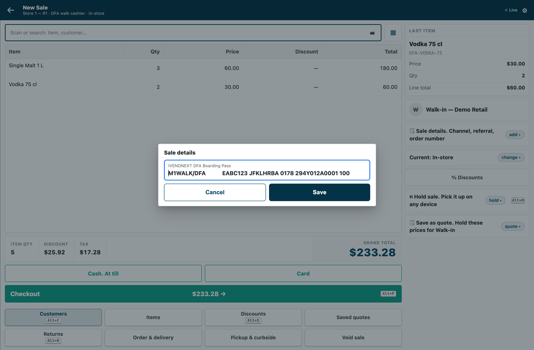This screenshot has height=350, width=534.
Task: Click the Walk-in — Demo Retail customer name
Action: (x=457, y=110)
